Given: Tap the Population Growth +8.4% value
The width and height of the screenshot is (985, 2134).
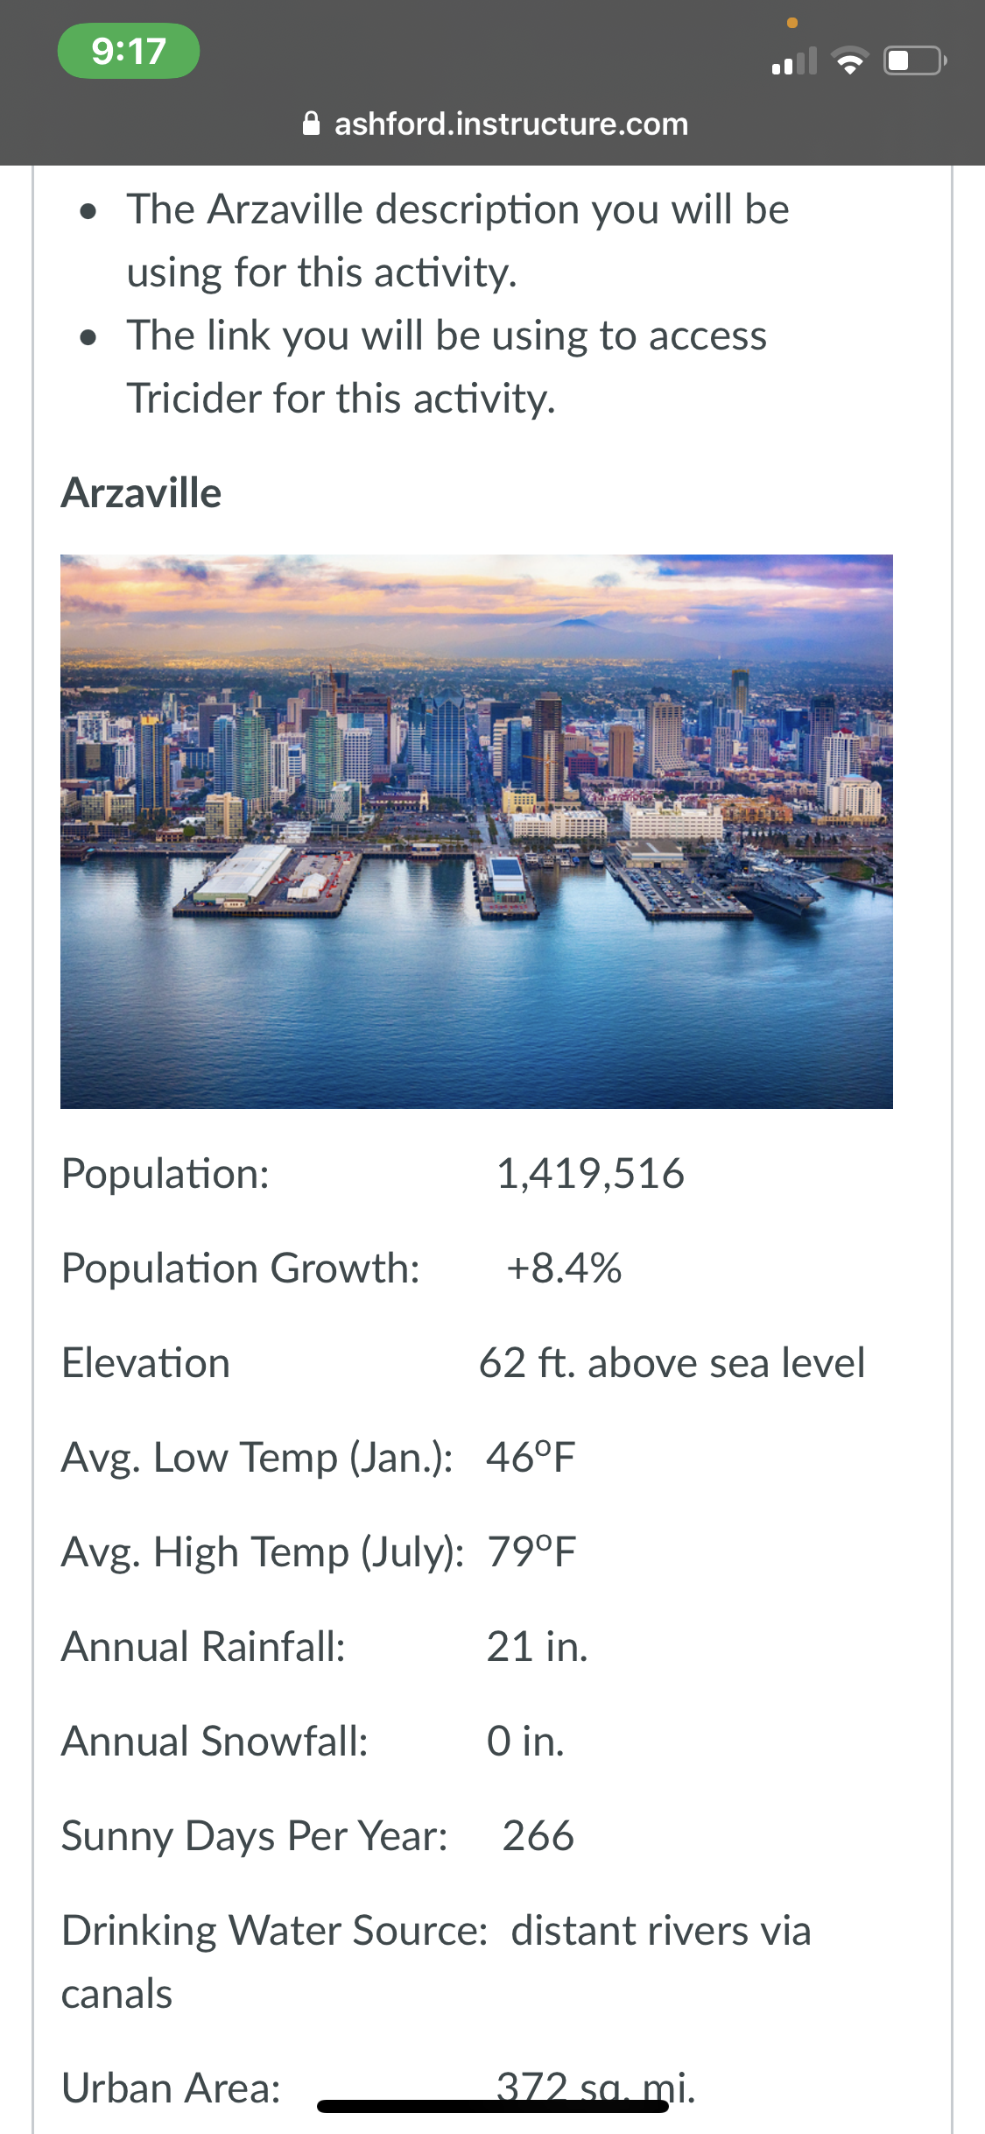Looking at the screenshot, I should 564,1268.
